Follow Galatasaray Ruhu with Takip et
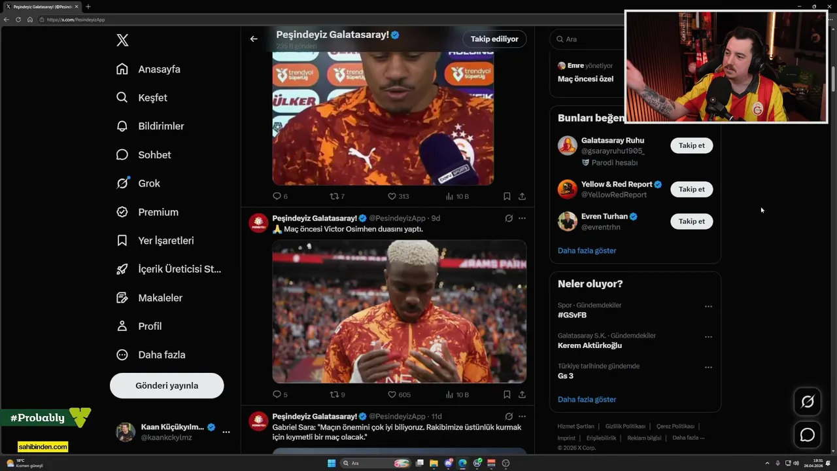Screen dimensions: 837x471 click(x=691, y=145)
